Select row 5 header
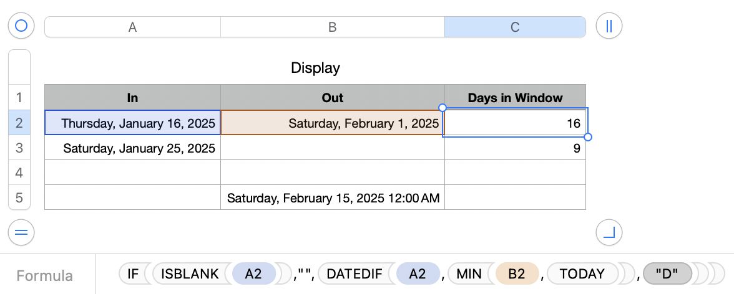The height and width of the screenshot is (294, 734). coord(19,198)
